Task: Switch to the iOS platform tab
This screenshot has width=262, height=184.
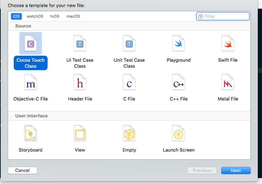Action: pyautogui.click(x=16, y=16)
